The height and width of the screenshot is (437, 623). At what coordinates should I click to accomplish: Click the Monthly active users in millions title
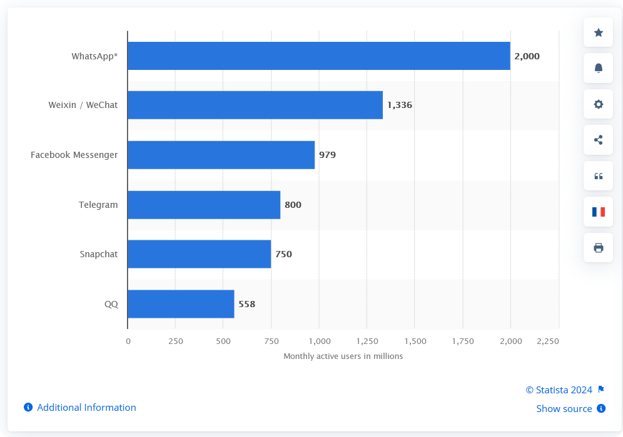[x=343, y=356]
